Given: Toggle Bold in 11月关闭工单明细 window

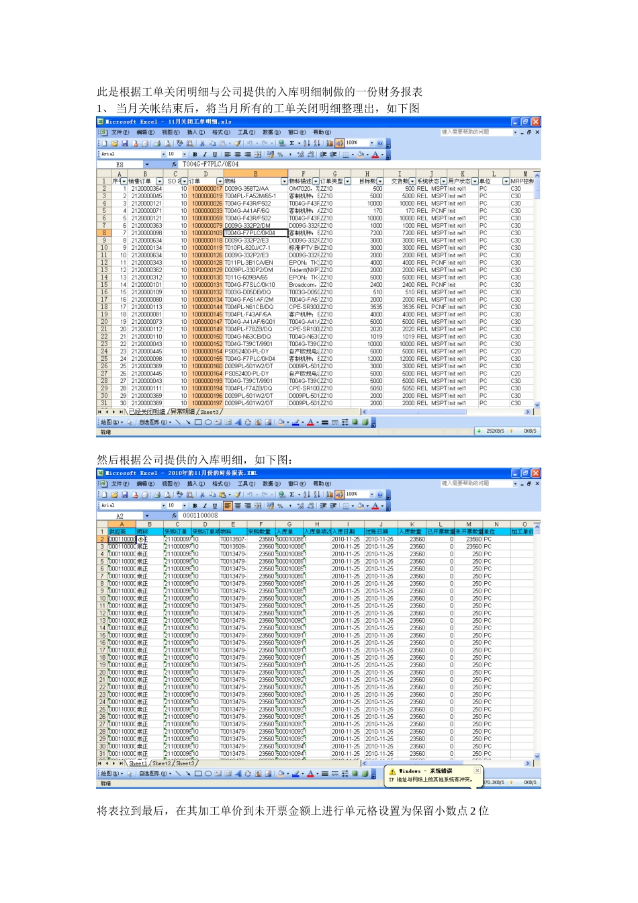Looking at the screenshot, I should [x=195, y=155].
